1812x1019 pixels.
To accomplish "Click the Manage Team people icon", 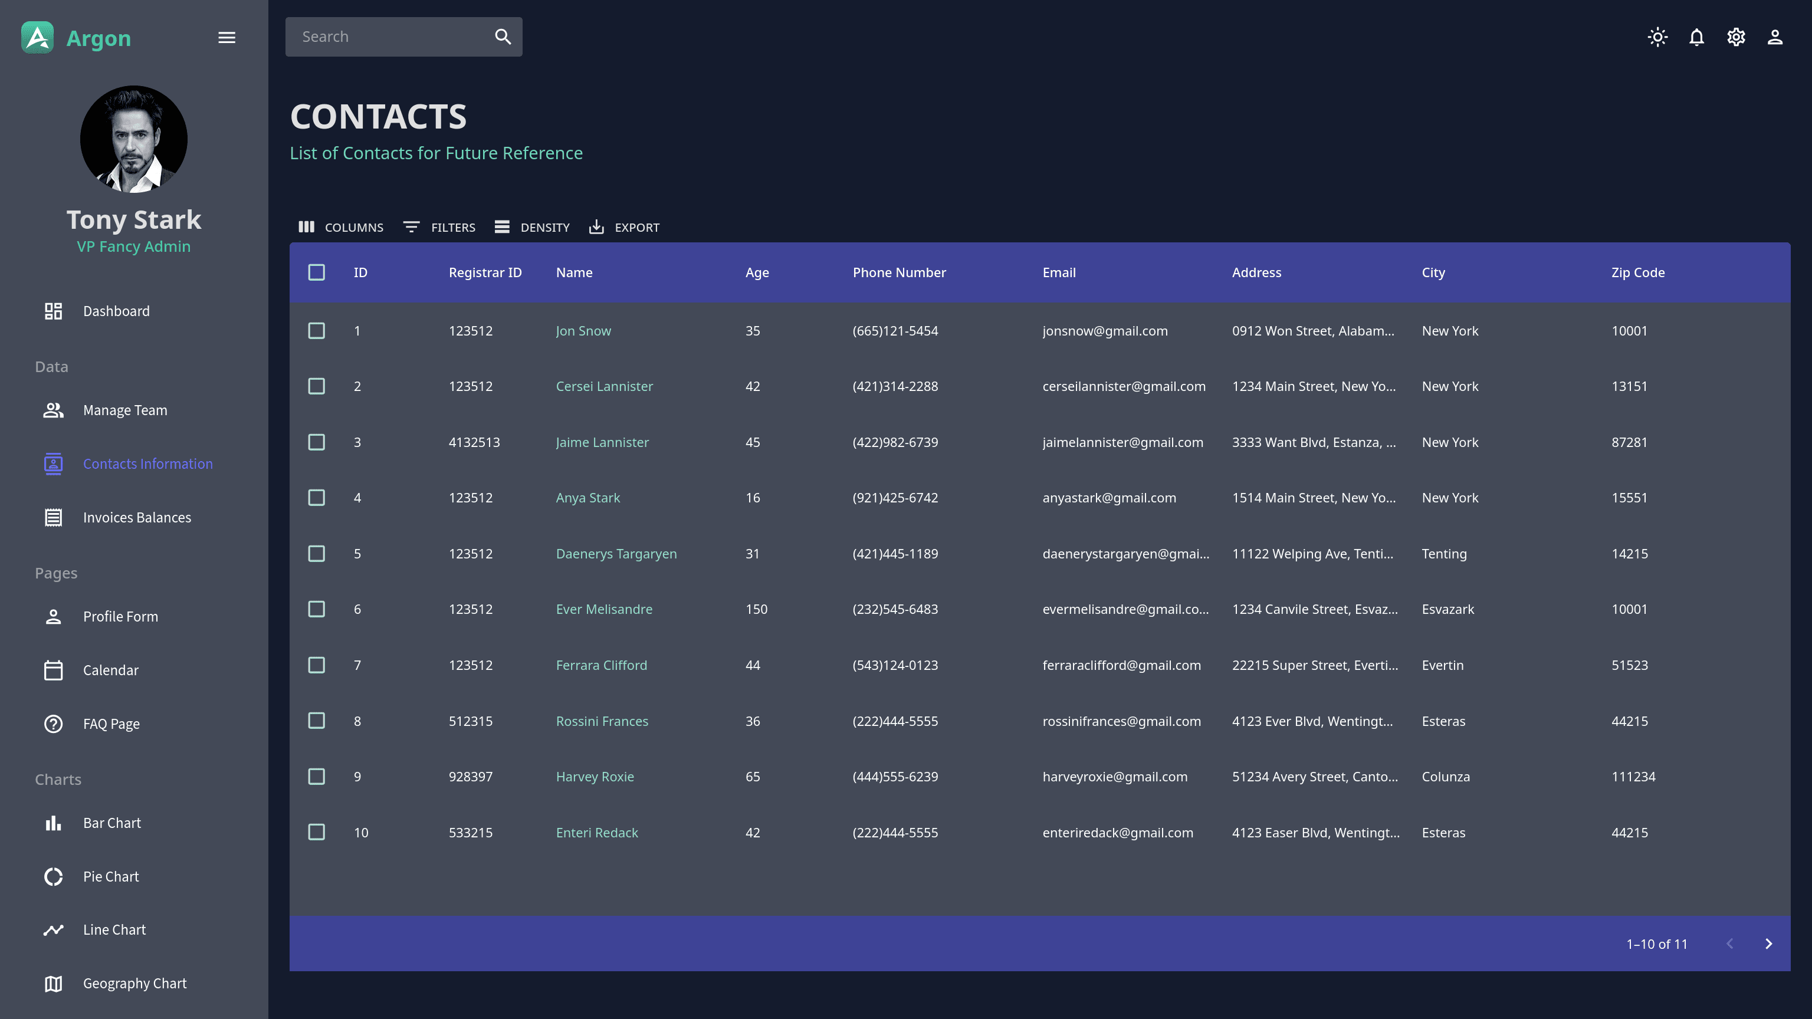I will [x=54, y=410].
